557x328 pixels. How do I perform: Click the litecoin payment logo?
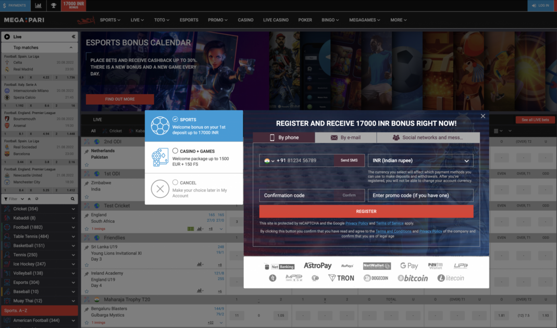pyautogui.click(x=450, y=278)
